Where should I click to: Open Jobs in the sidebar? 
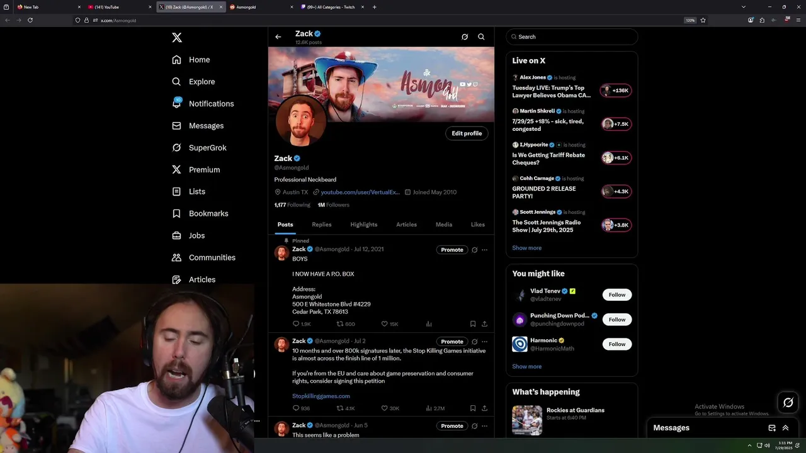point(188,235)
